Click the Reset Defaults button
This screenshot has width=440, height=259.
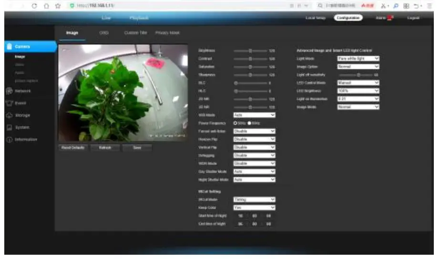[73, 148]
